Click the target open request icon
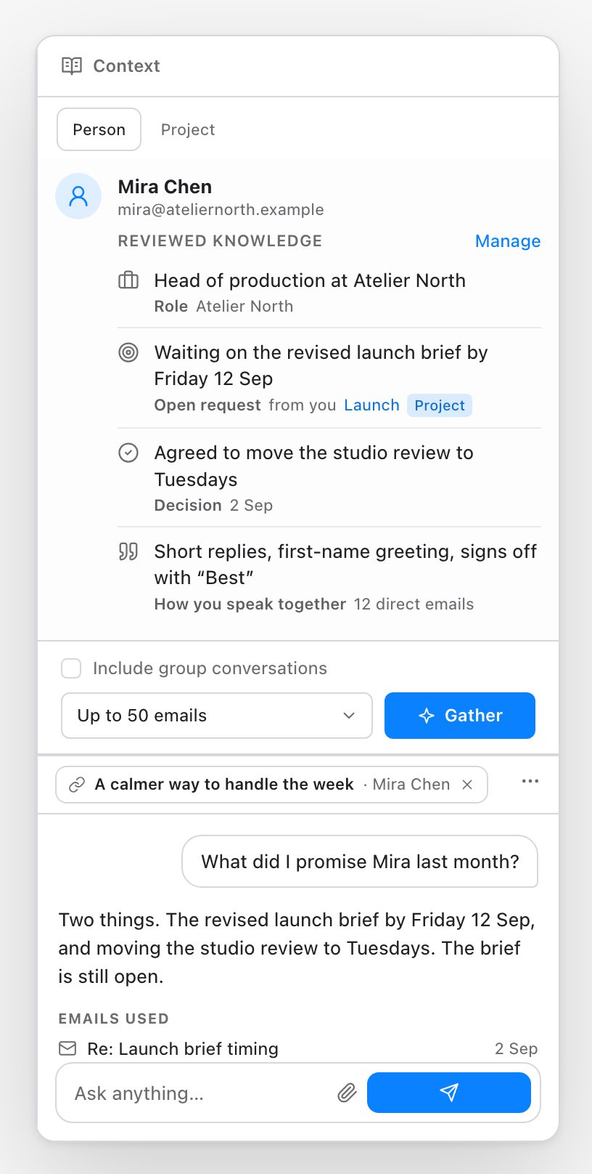The height and width of the screenshot is (1174, 592). pos(128,353)
